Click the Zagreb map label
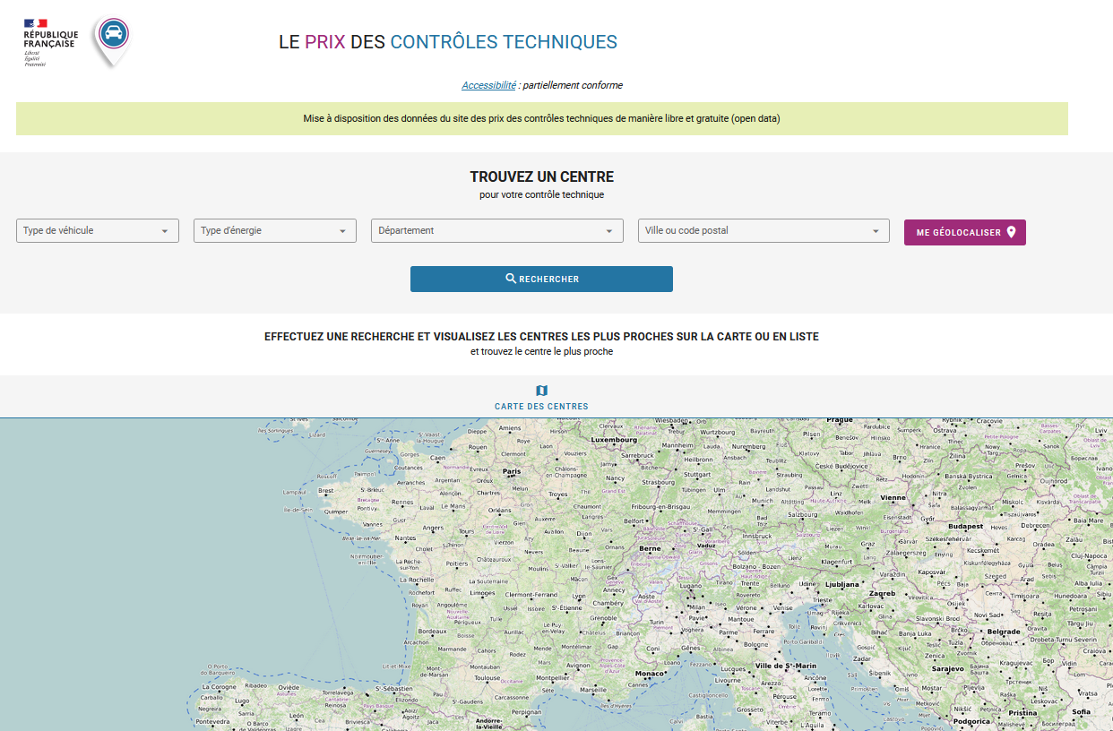 882,593
